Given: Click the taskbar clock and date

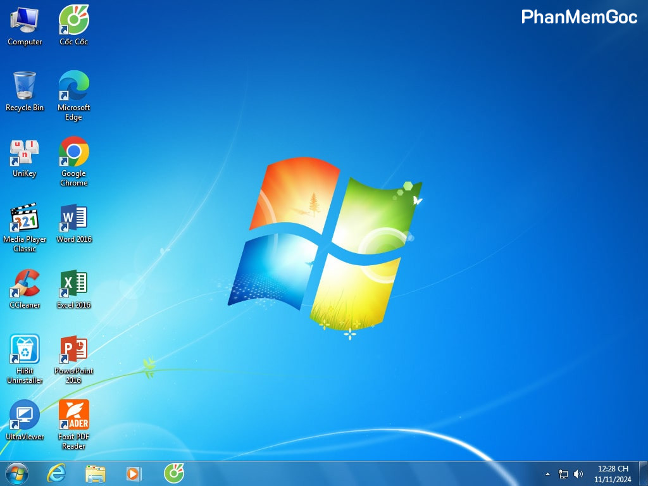Looking at the screenshot, I should point(613,474).
